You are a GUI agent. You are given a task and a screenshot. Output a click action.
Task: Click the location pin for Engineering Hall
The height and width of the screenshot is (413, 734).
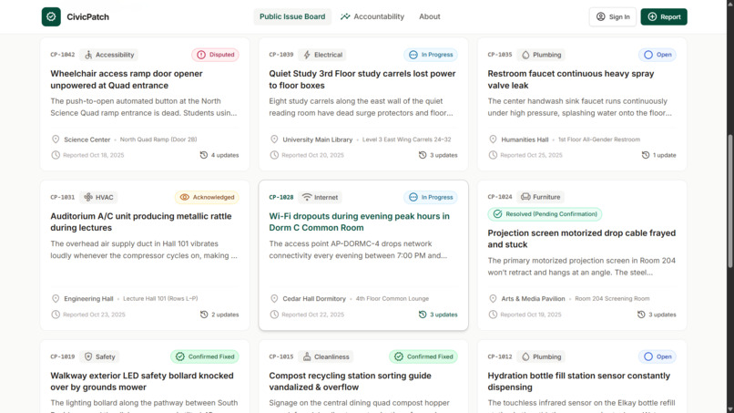[56, 299]
